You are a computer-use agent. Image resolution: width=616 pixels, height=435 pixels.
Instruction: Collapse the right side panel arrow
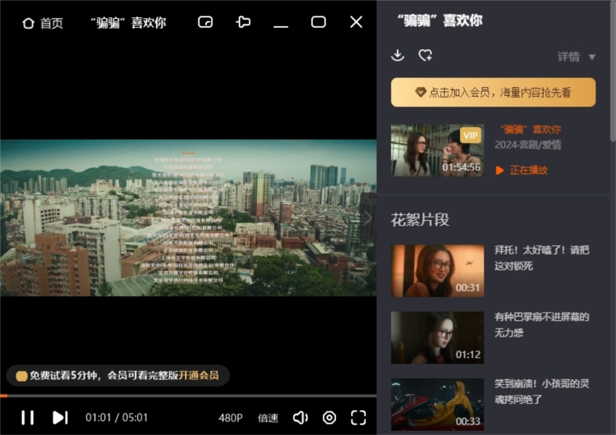coord(368,217)
